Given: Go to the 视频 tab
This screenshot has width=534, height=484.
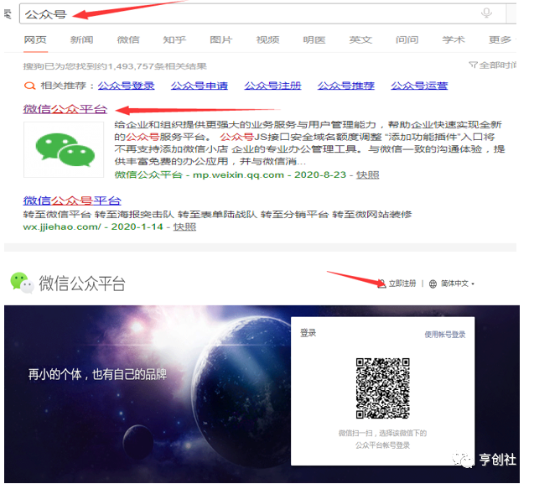Looking at the screenshot, I should [267, 40].
